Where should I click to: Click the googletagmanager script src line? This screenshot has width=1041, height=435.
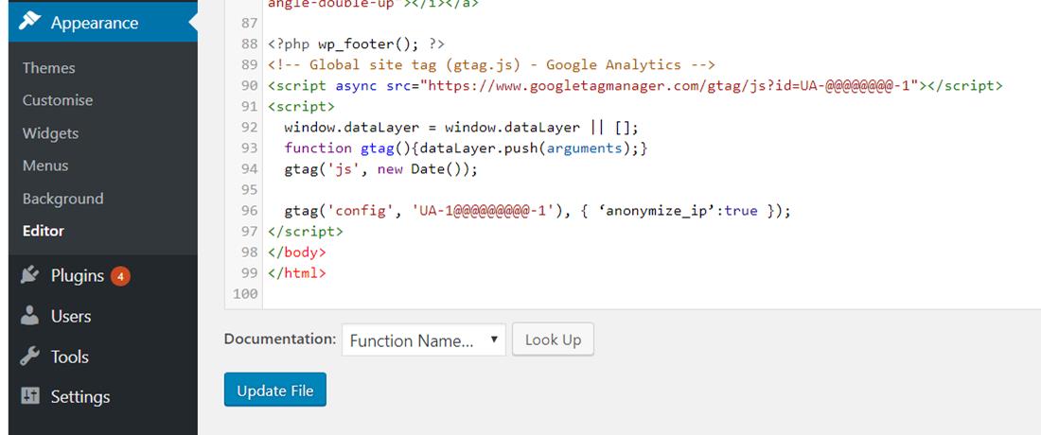pyautogui.click(x=635, y=85)
